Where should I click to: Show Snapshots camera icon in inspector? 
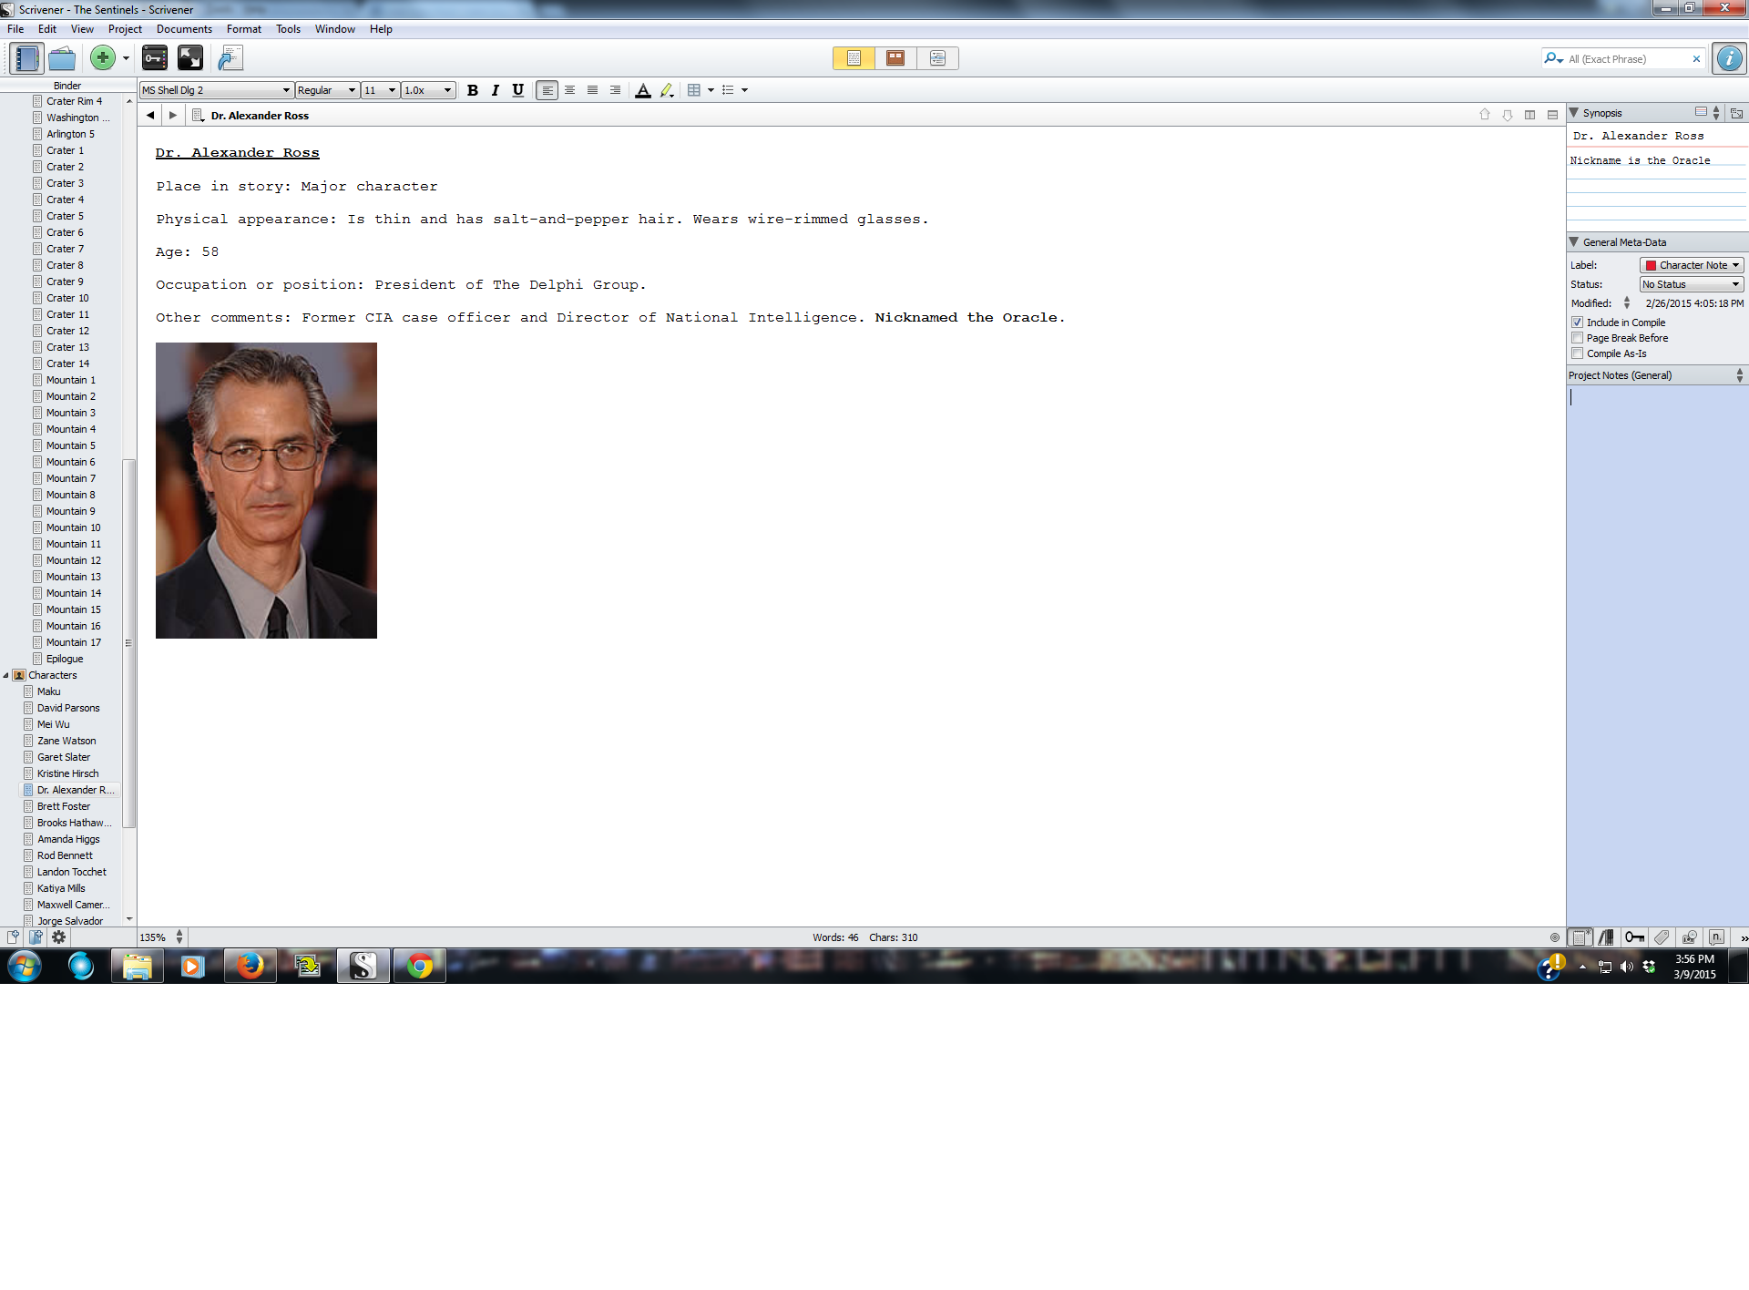(1689, 937)
